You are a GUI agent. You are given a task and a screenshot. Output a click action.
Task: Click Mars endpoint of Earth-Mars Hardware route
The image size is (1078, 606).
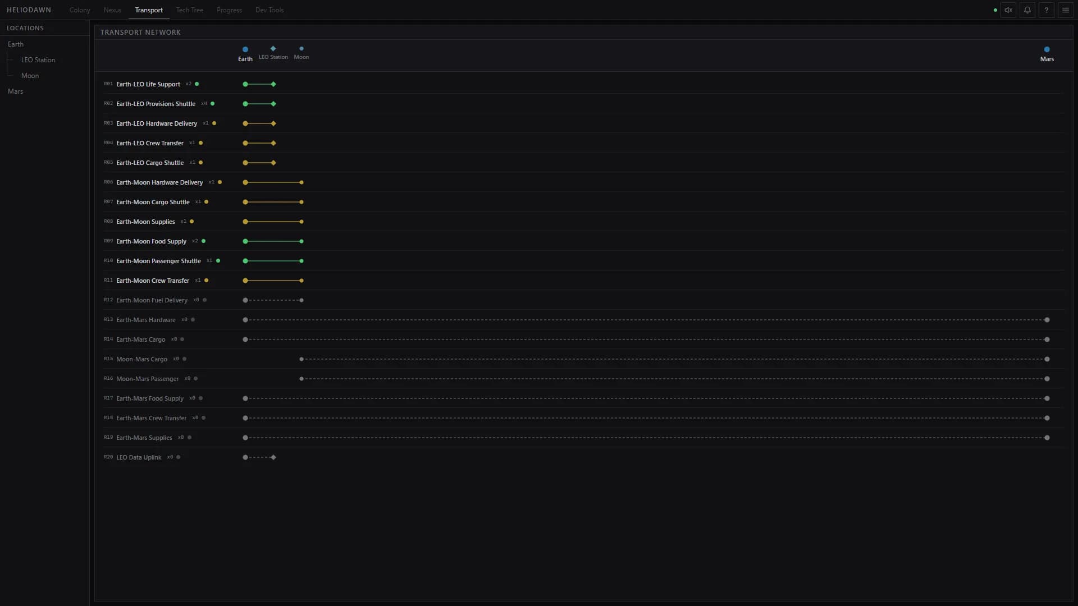pos(1047,320)
